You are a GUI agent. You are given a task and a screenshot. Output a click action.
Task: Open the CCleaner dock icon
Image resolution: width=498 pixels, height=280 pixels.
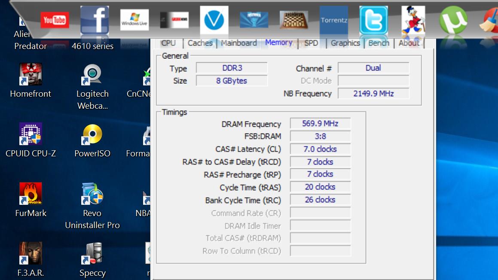489,20
